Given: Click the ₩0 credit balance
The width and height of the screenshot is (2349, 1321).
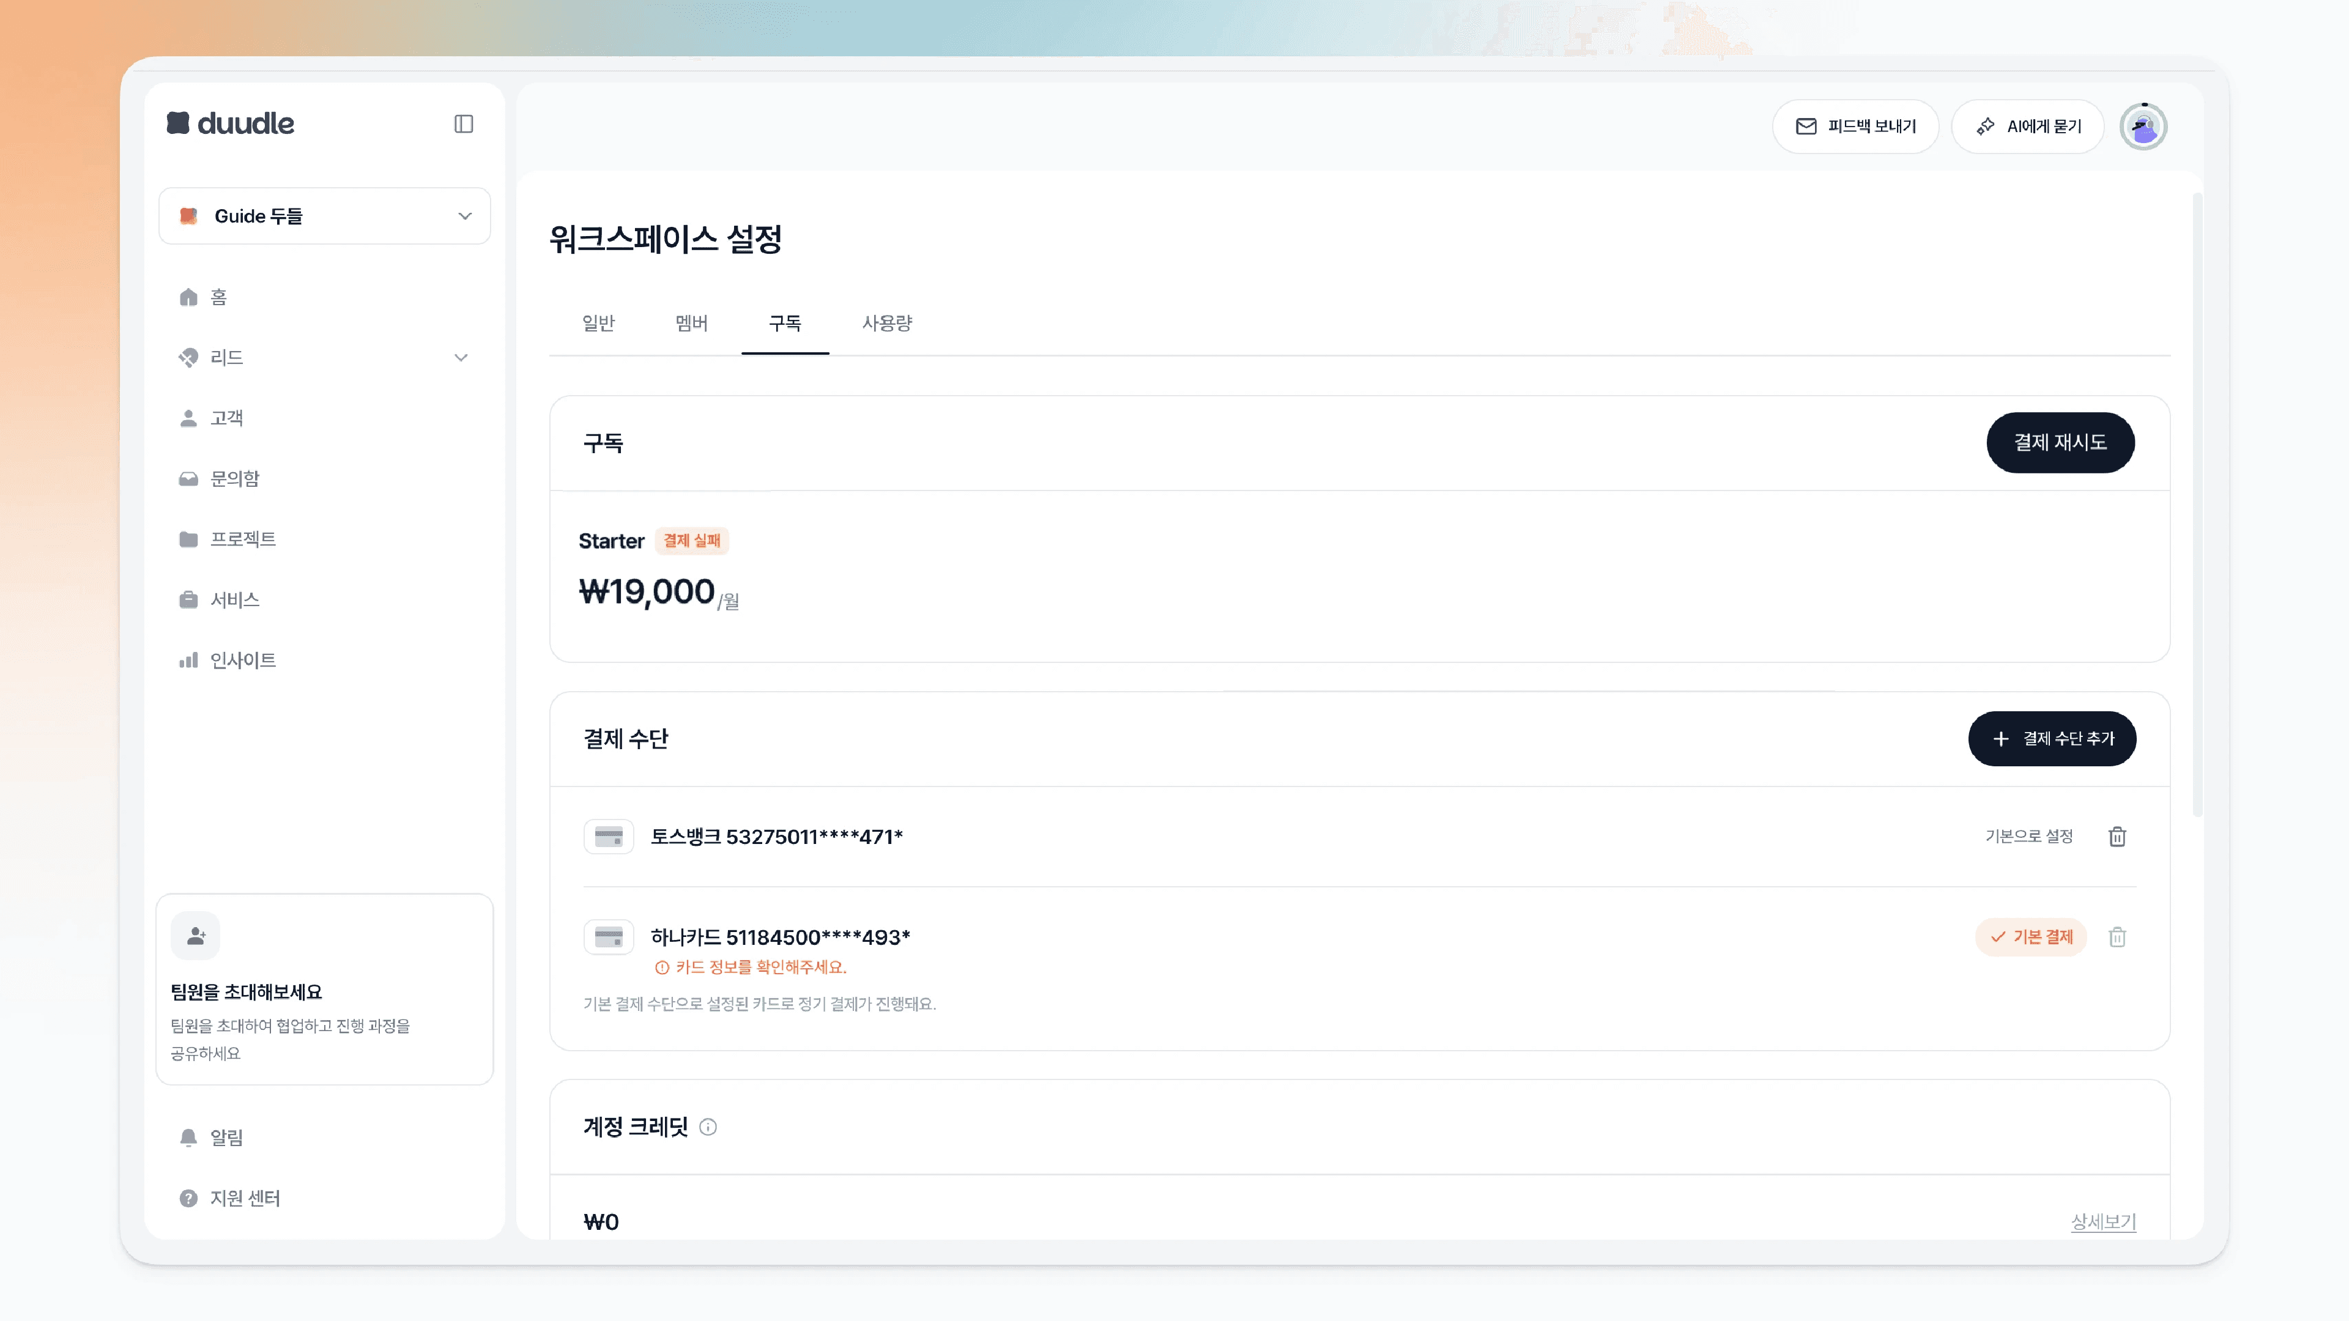Looking at the screenshot, I should 601,1223.
